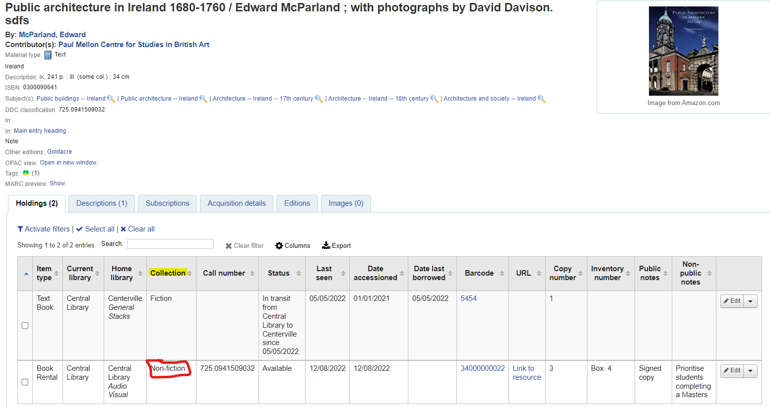Viewport: 770px width, 408px height.
Task: Sort by URL column arrows
Action: pos(539,273)
